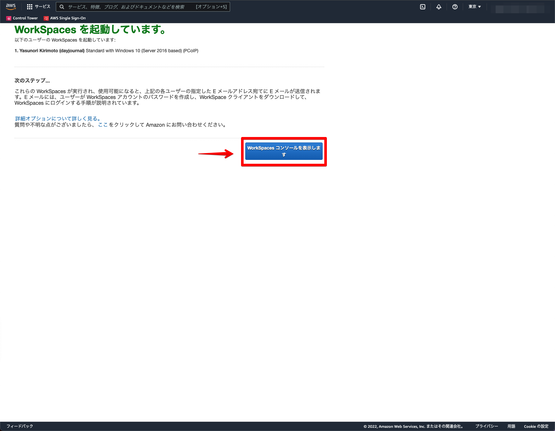This screenshot has height=431, width=555.
Task: Open AWS CloudShell terminal icon
Action: point(423,7)
